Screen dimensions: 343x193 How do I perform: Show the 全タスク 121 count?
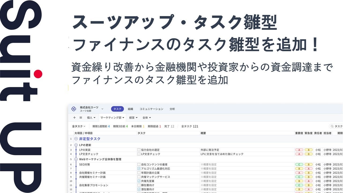click(x=190, y=126)
